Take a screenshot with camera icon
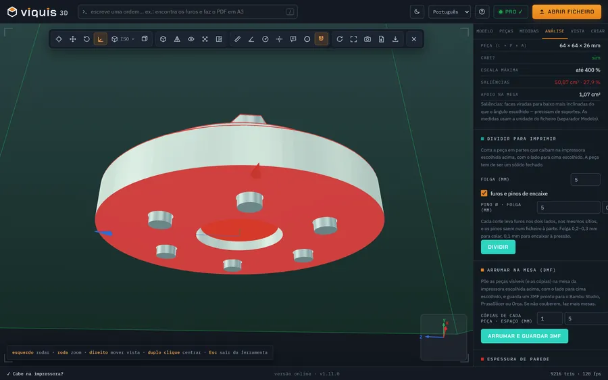This screenshot has width=608, height=380. click(368, 39)
